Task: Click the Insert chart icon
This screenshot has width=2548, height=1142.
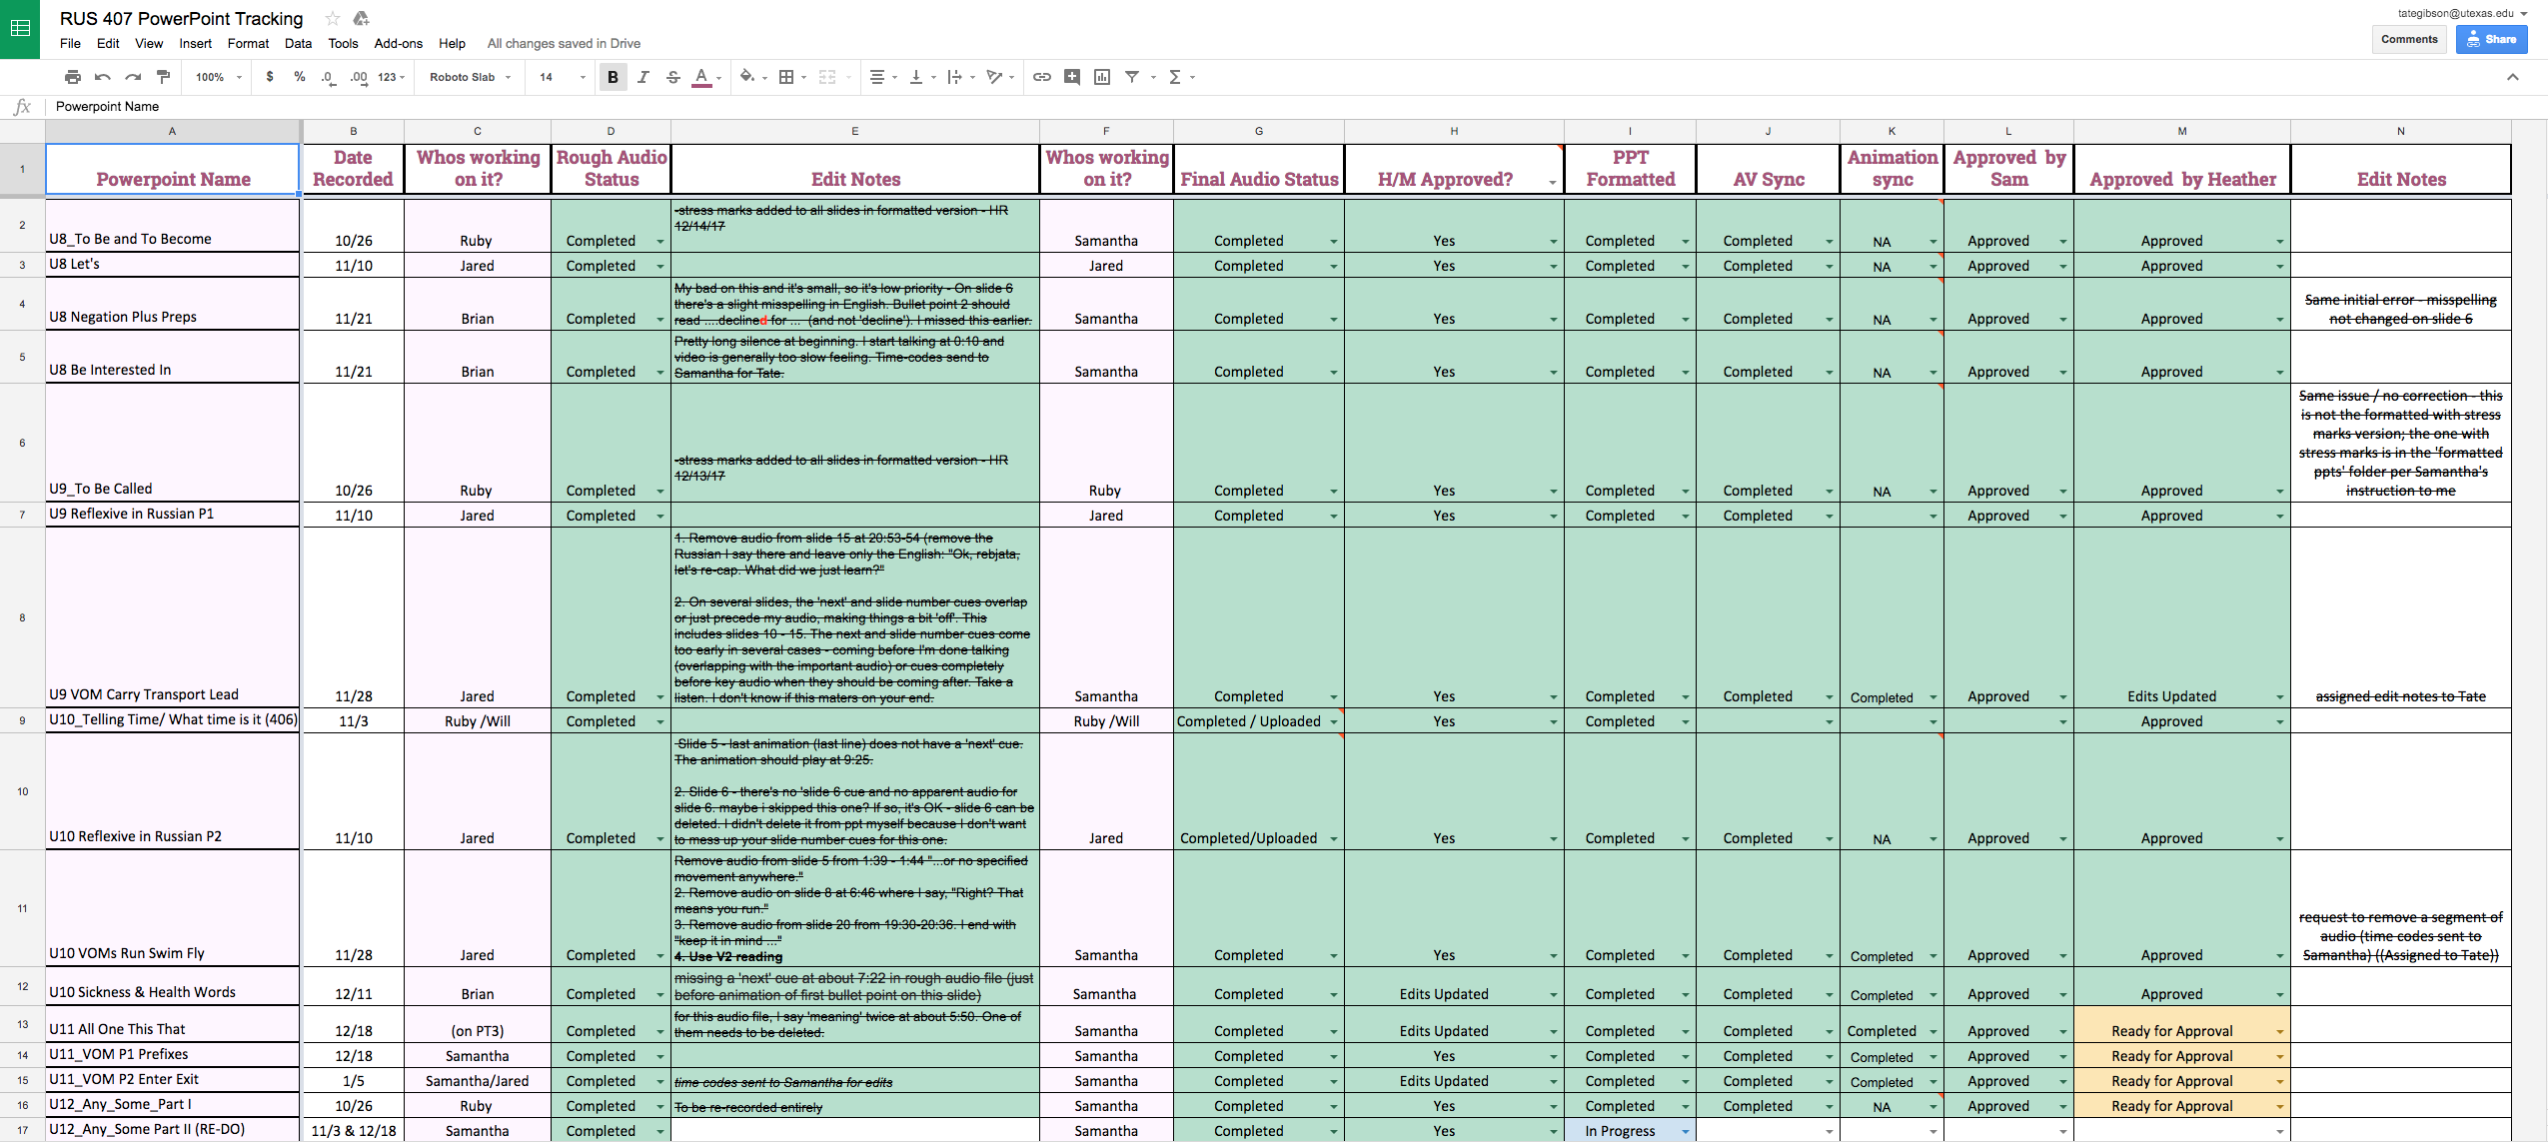Action: click(x=1101, y=77)
